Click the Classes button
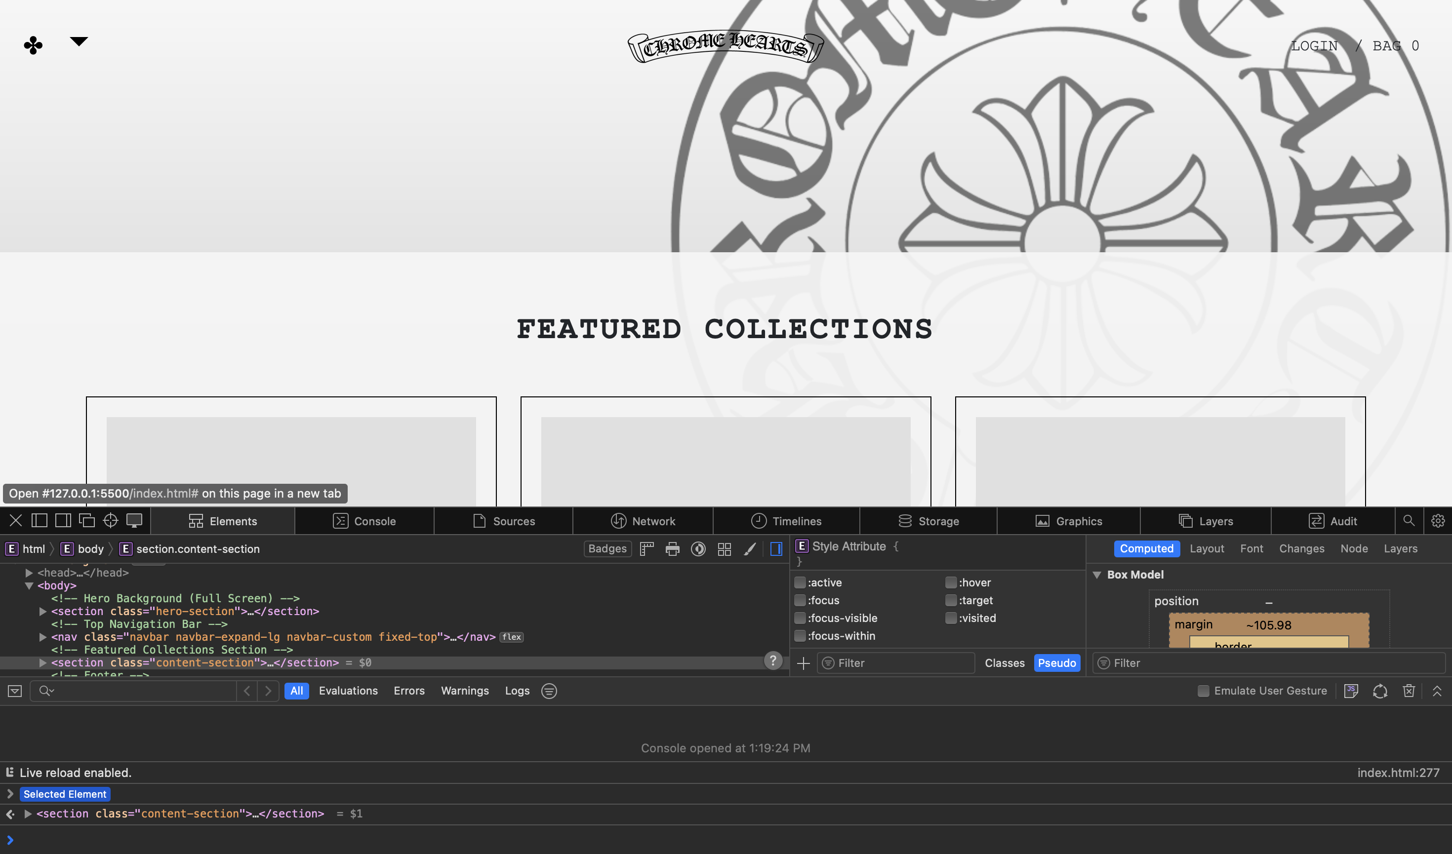The width and height of the screenshot is (1452, 854). coord(1005,663)
